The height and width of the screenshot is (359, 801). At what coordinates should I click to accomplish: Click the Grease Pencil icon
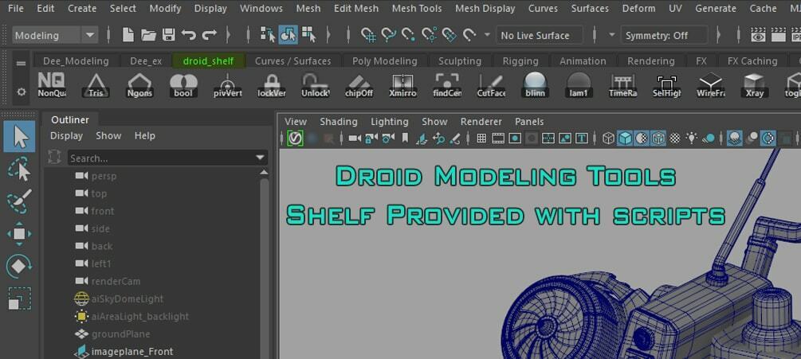[x=456, y=139]
